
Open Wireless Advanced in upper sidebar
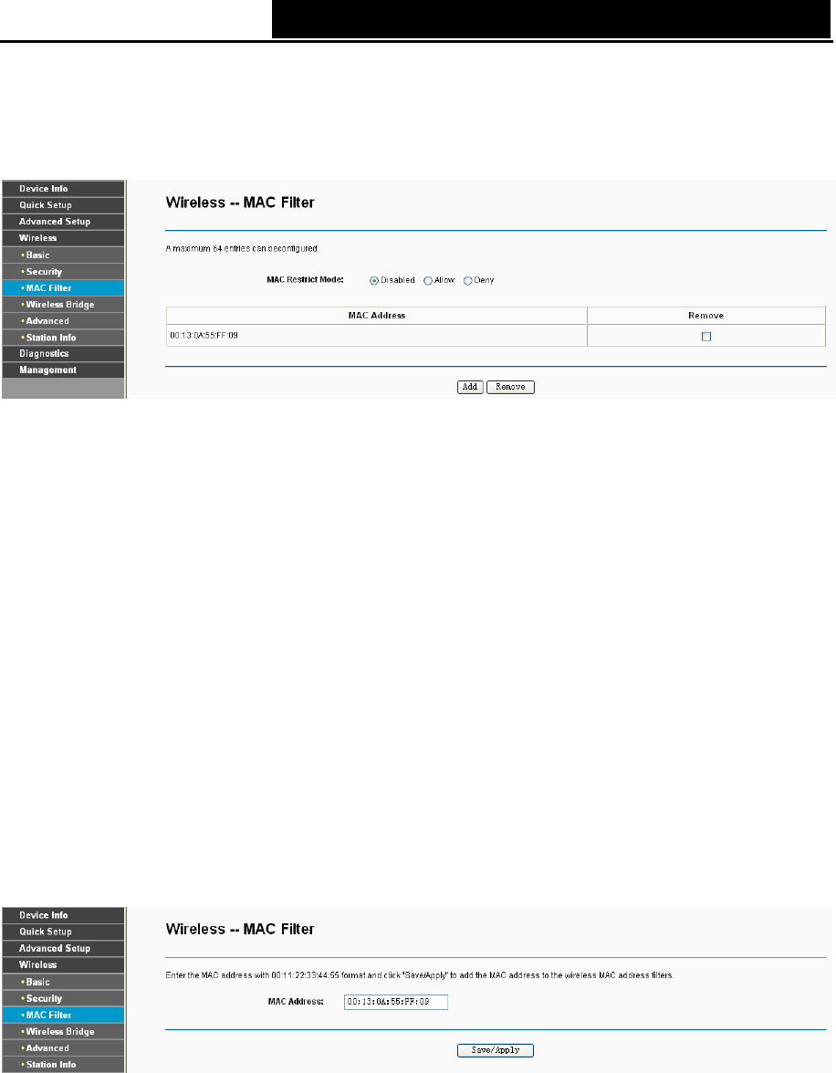63,321
